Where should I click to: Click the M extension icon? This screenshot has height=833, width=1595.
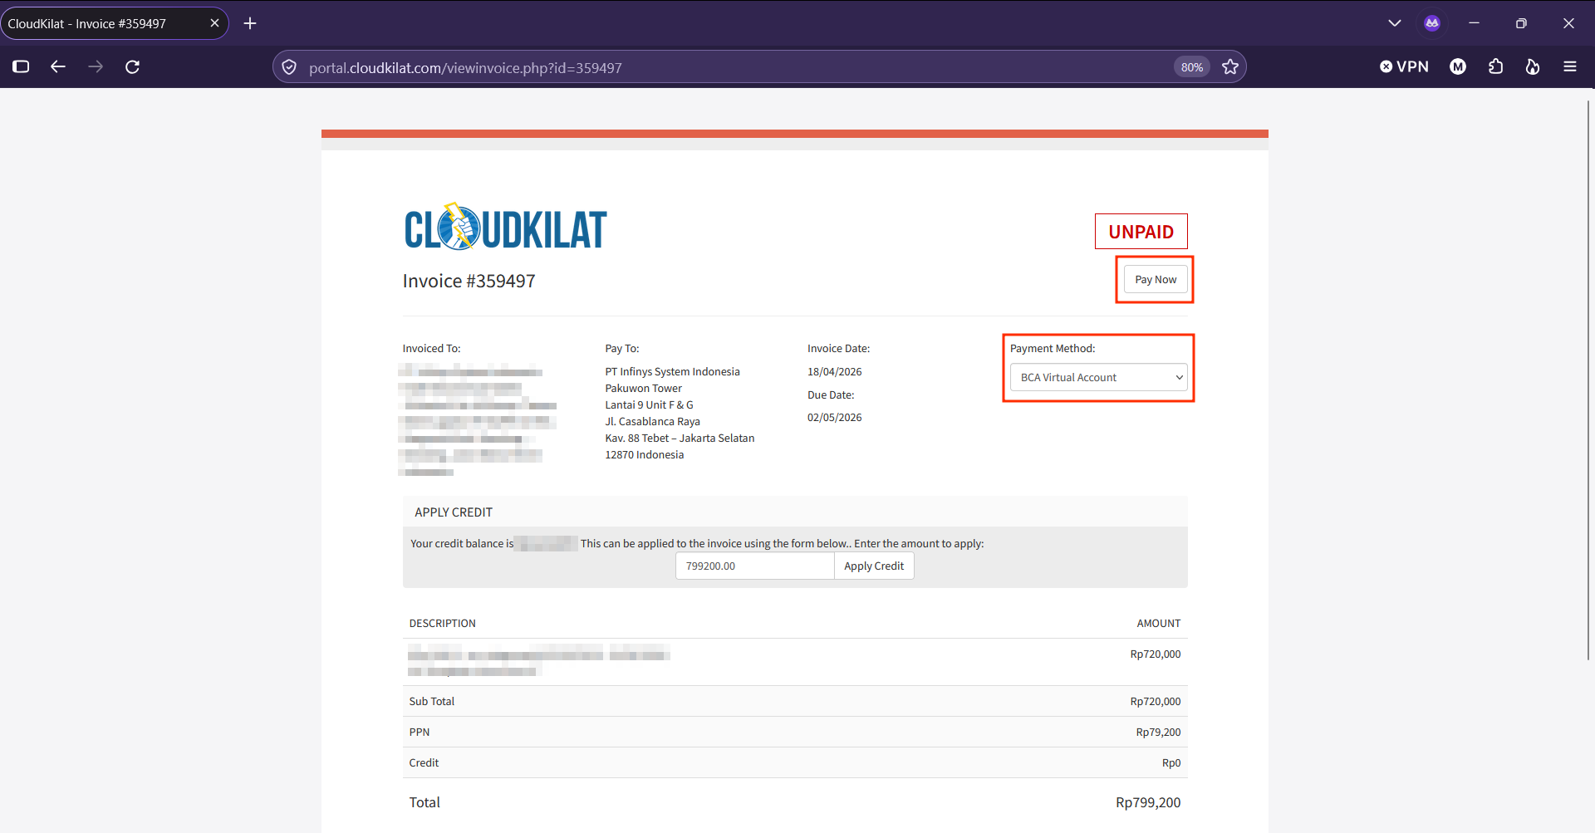coord(1458,66)
